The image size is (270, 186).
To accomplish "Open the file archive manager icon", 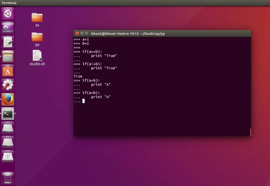I will coord(7,56).
